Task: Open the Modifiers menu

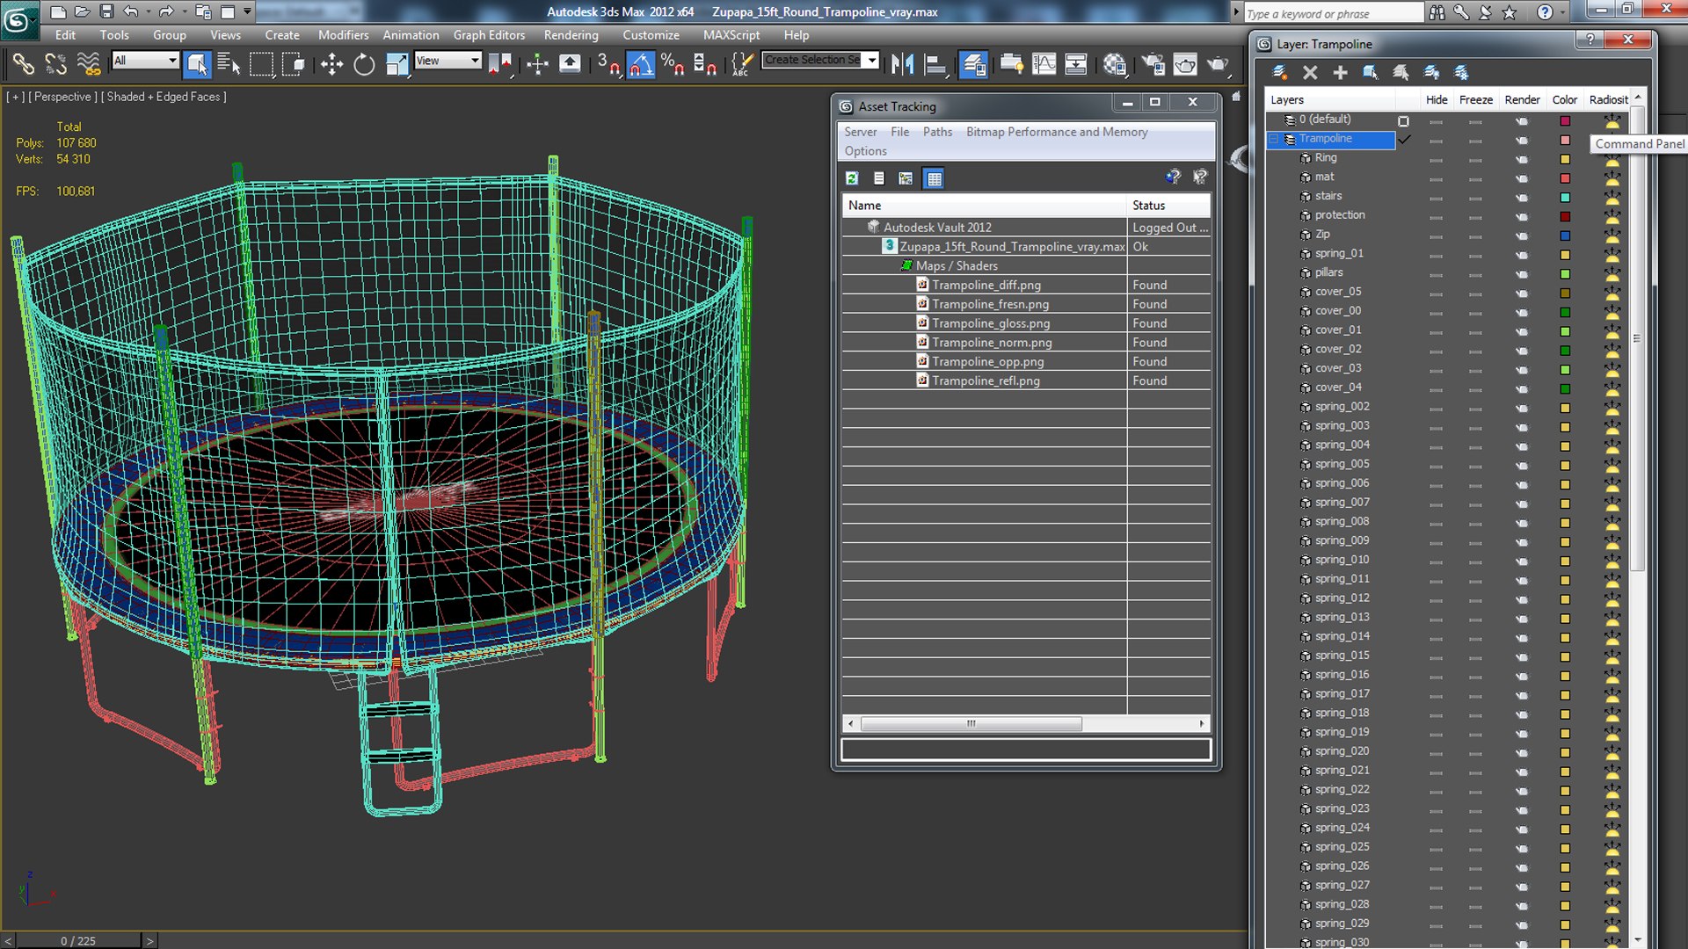Action: pos(343,35)
